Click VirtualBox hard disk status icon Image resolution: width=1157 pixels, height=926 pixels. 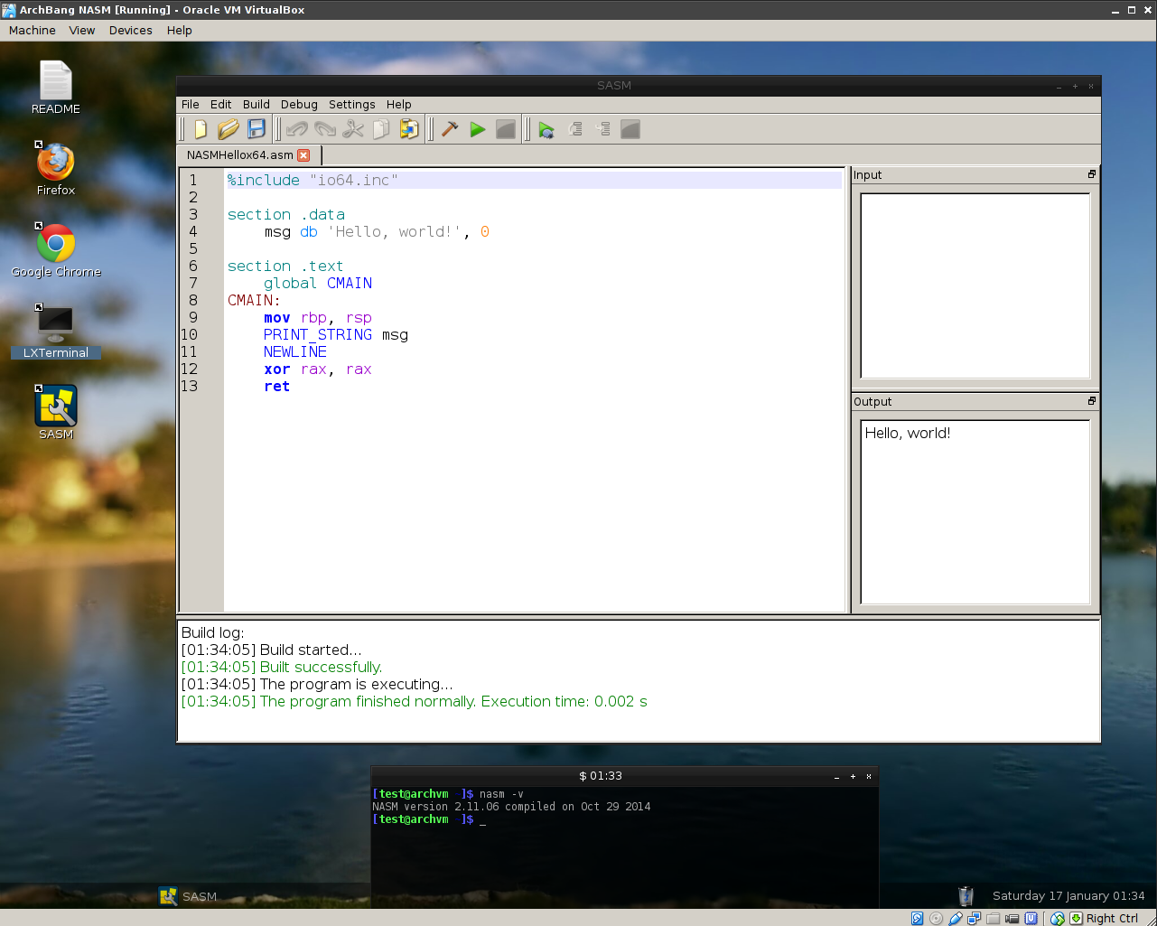917,918
